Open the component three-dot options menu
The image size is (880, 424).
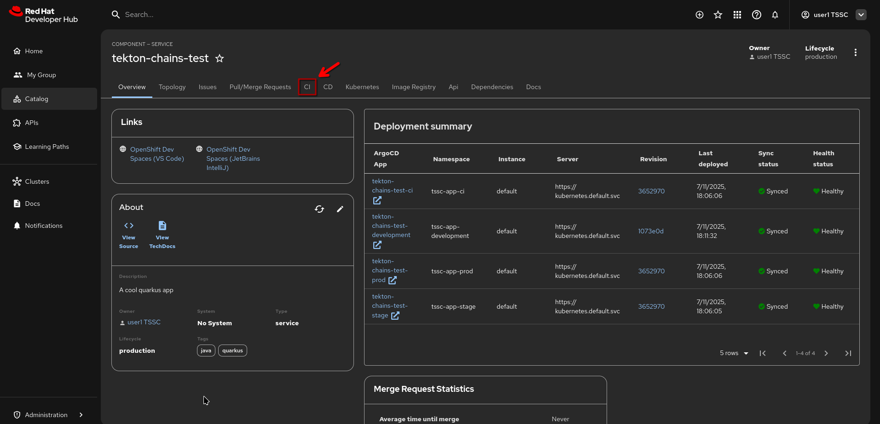(x=855, y=52)
